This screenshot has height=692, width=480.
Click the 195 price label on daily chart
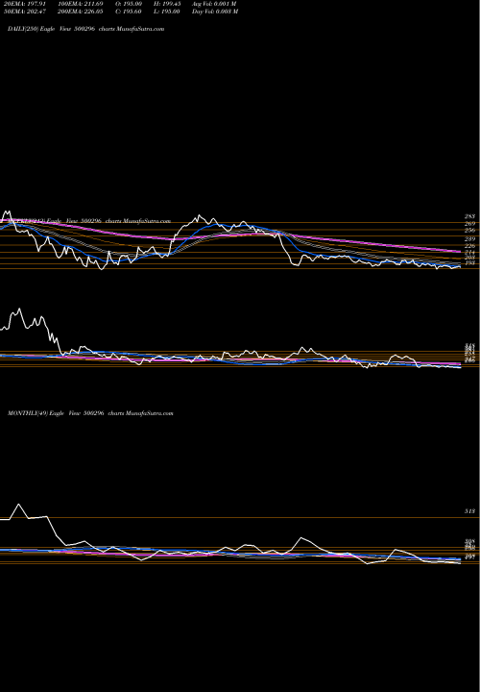pyautogui.click(x=469, y=263)
